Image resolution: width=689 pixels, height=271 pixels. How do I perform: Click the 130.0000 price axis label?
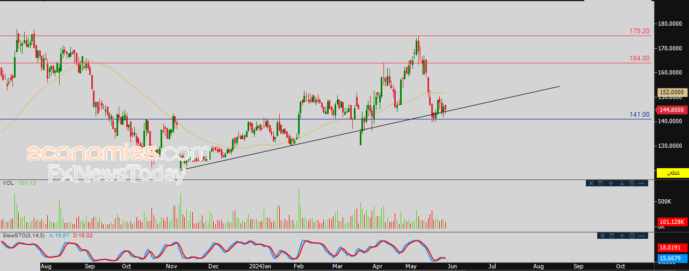tap(671, 146)
